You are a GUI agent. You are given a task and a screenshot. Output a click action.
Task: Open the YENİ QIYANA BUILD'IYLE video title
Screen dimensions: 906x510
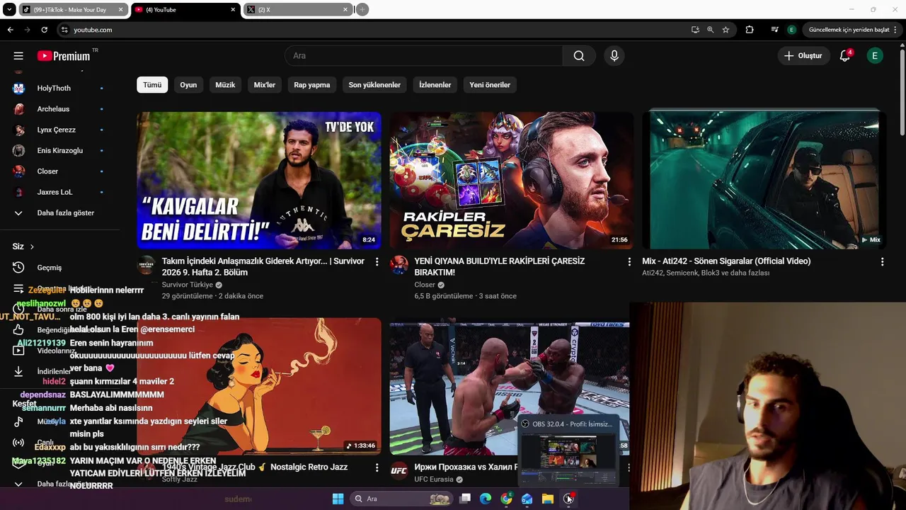[500, 267]
